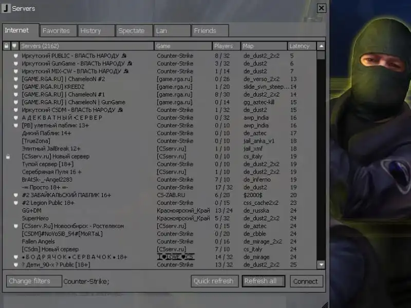Open the Lan tab
Screen dimensions: 411x308
(172, 31)
